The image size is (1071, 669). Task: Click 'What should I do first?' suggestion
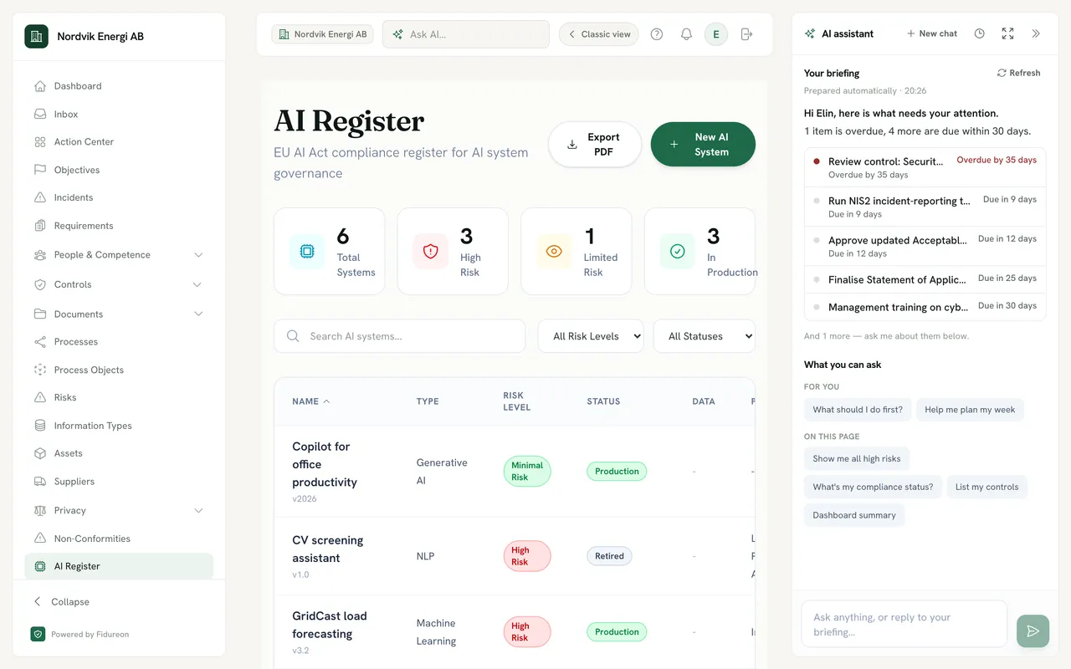(x=858, y=410)
